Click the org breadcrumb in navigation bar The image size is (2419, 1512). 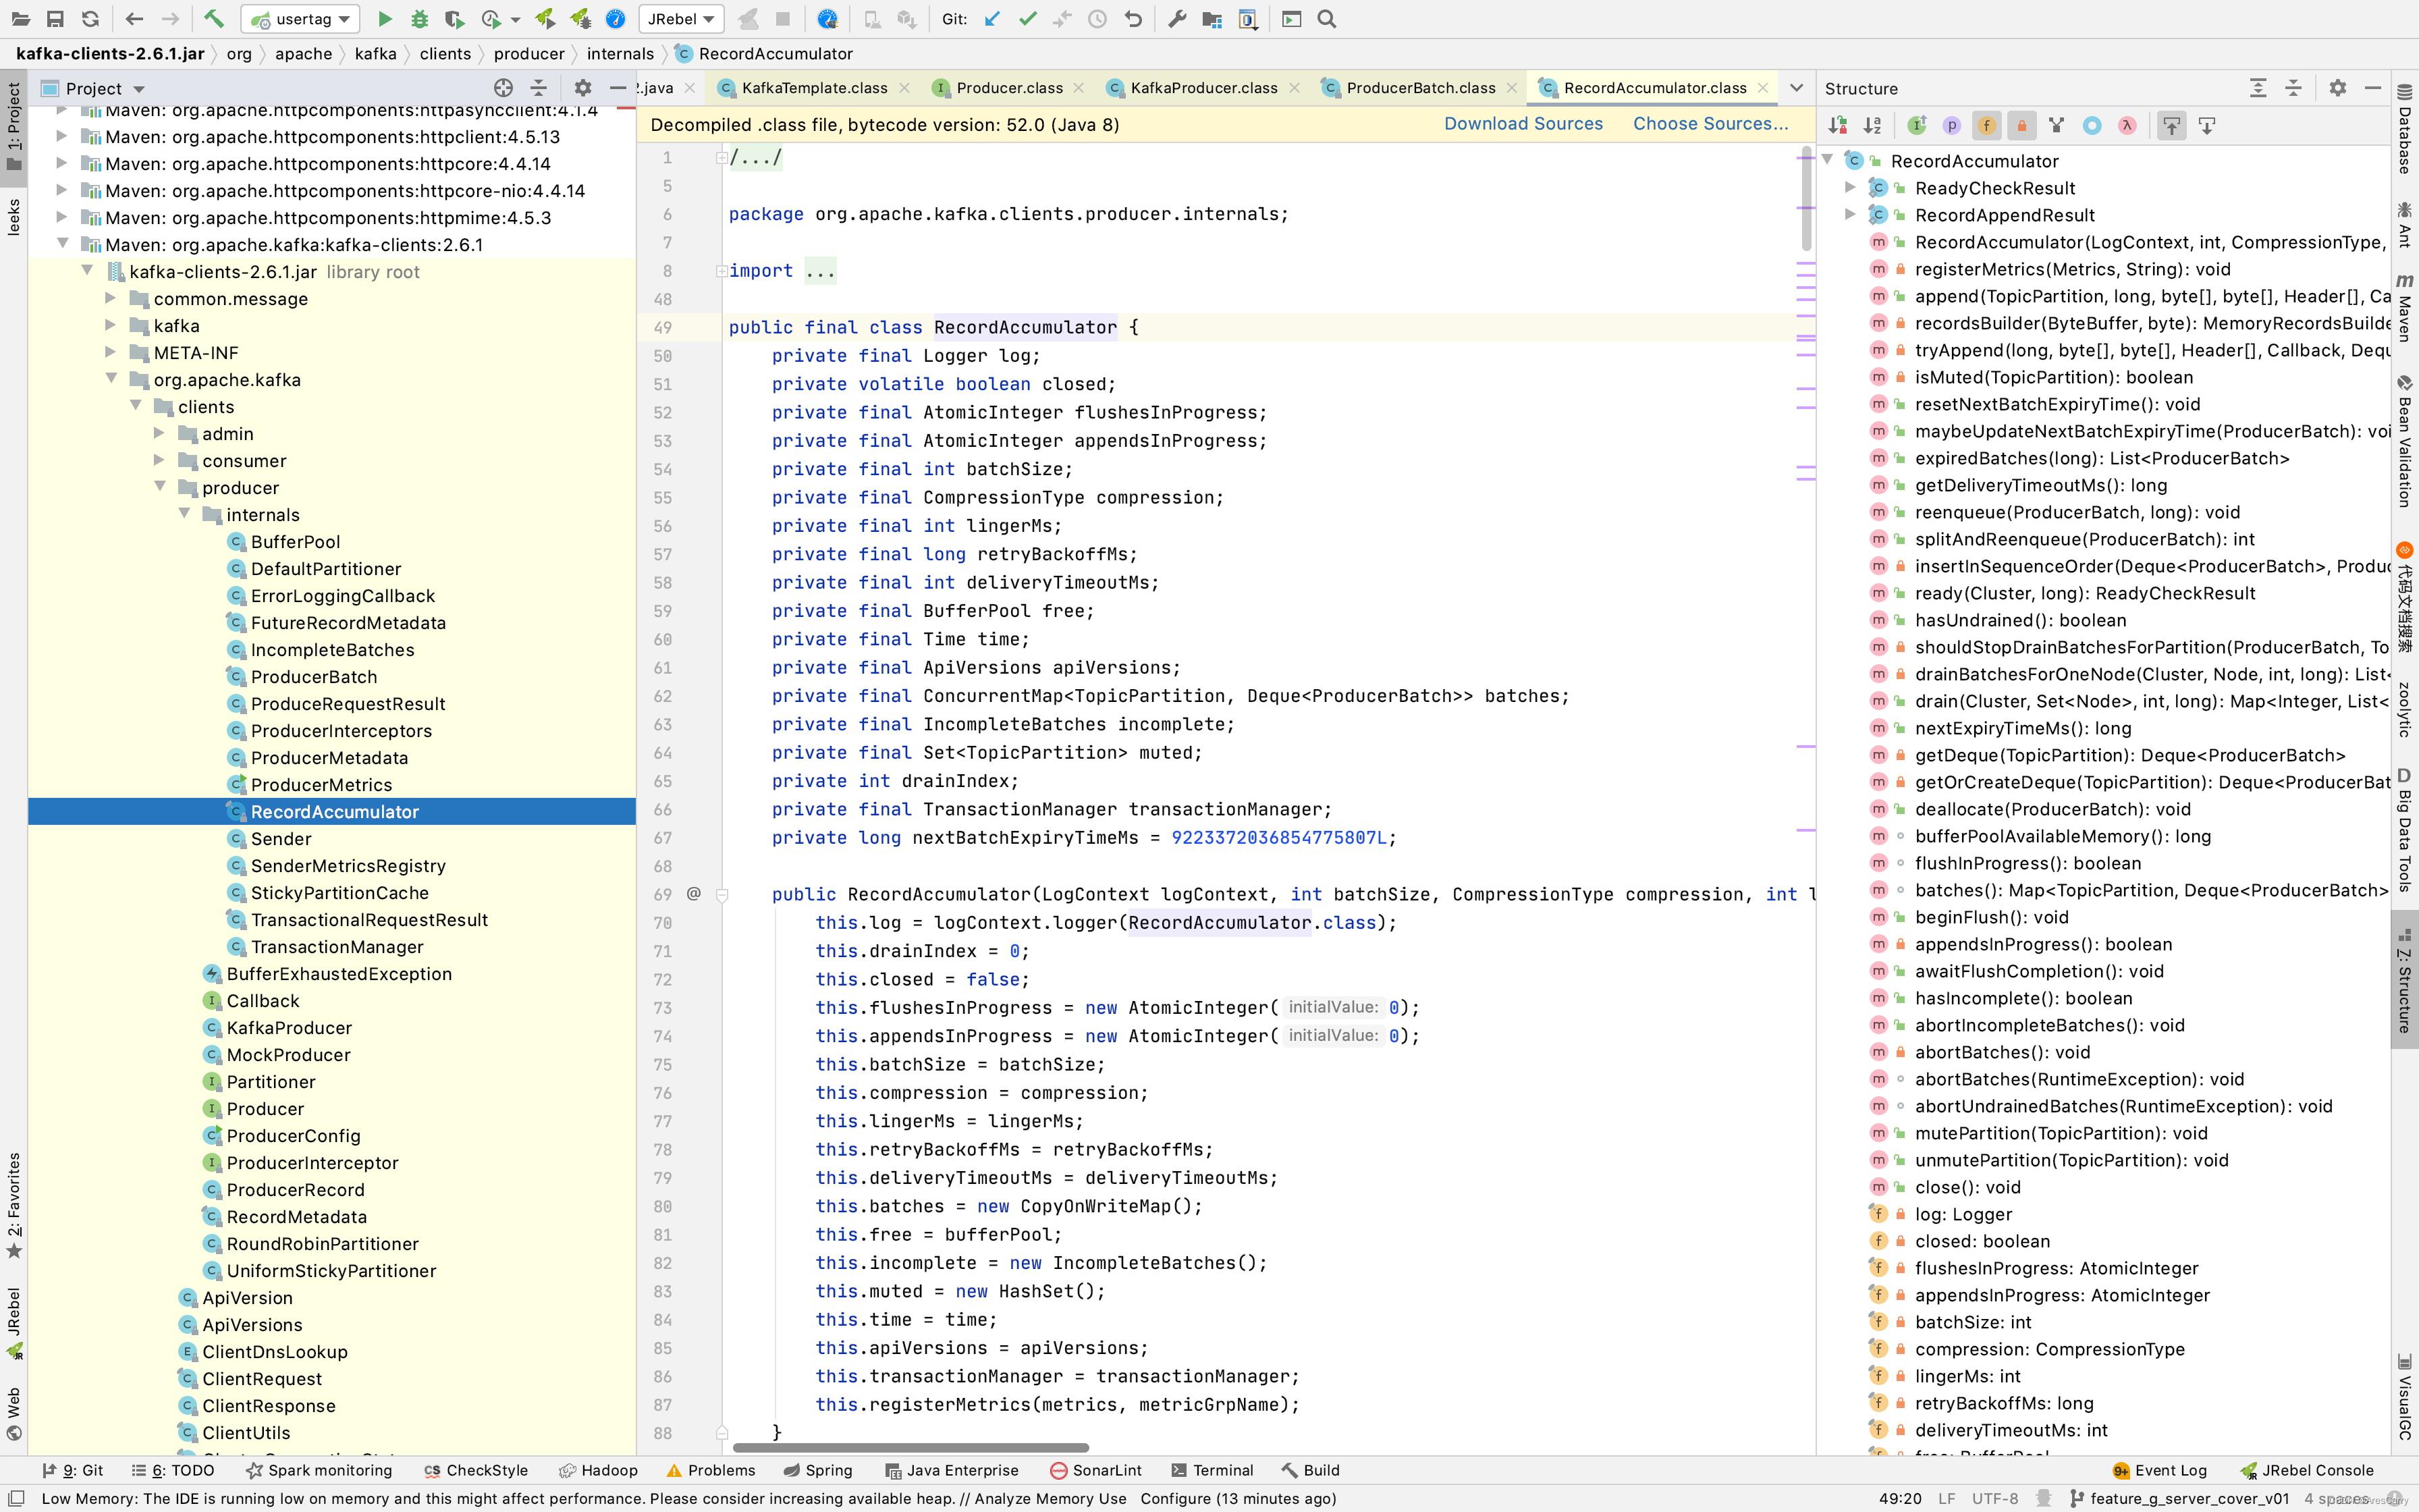(x=238, y=54)
